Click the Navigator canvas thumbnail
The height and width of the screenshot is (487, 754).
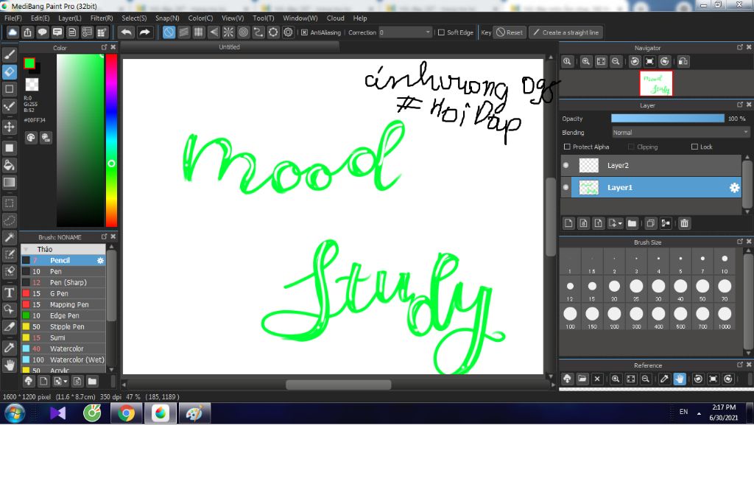(x=656, y=83)
